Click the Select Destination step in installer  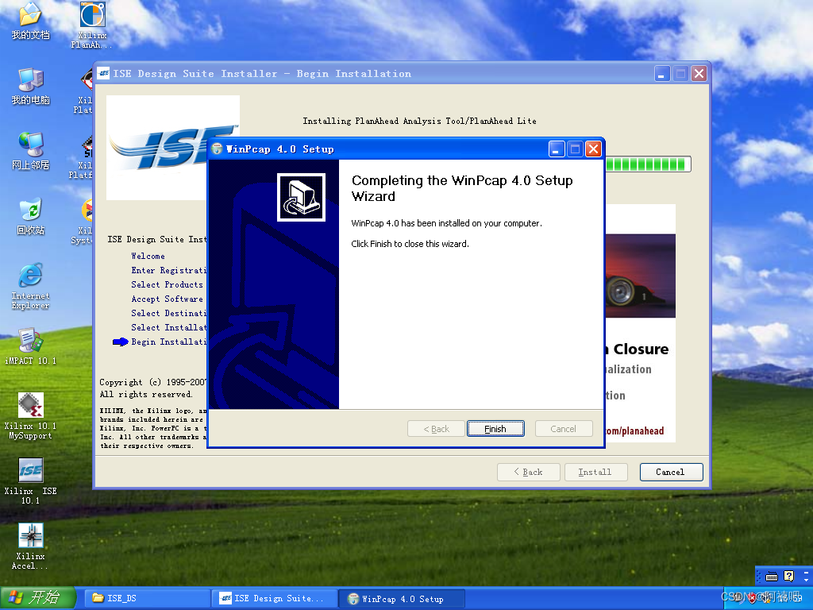(x=168, y=313)
